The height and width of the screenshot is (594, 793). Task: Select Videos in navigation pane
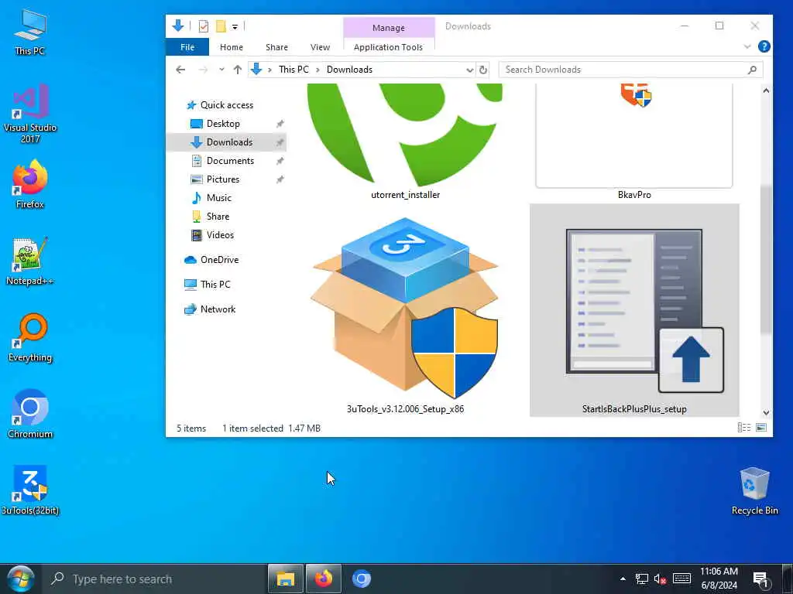220,235
